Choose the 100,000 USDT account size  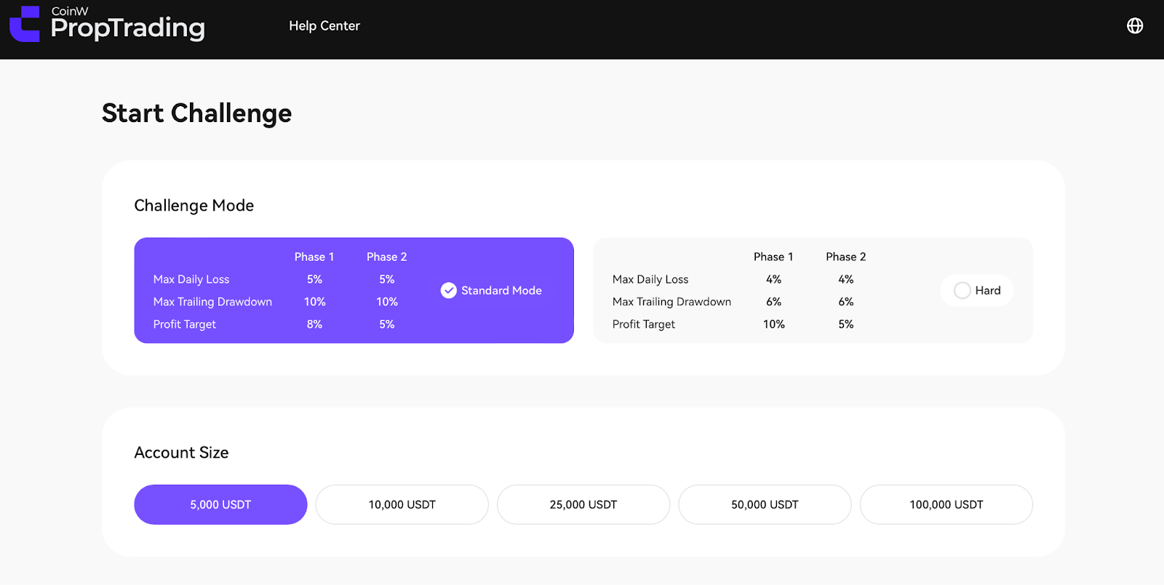(946, 504)
